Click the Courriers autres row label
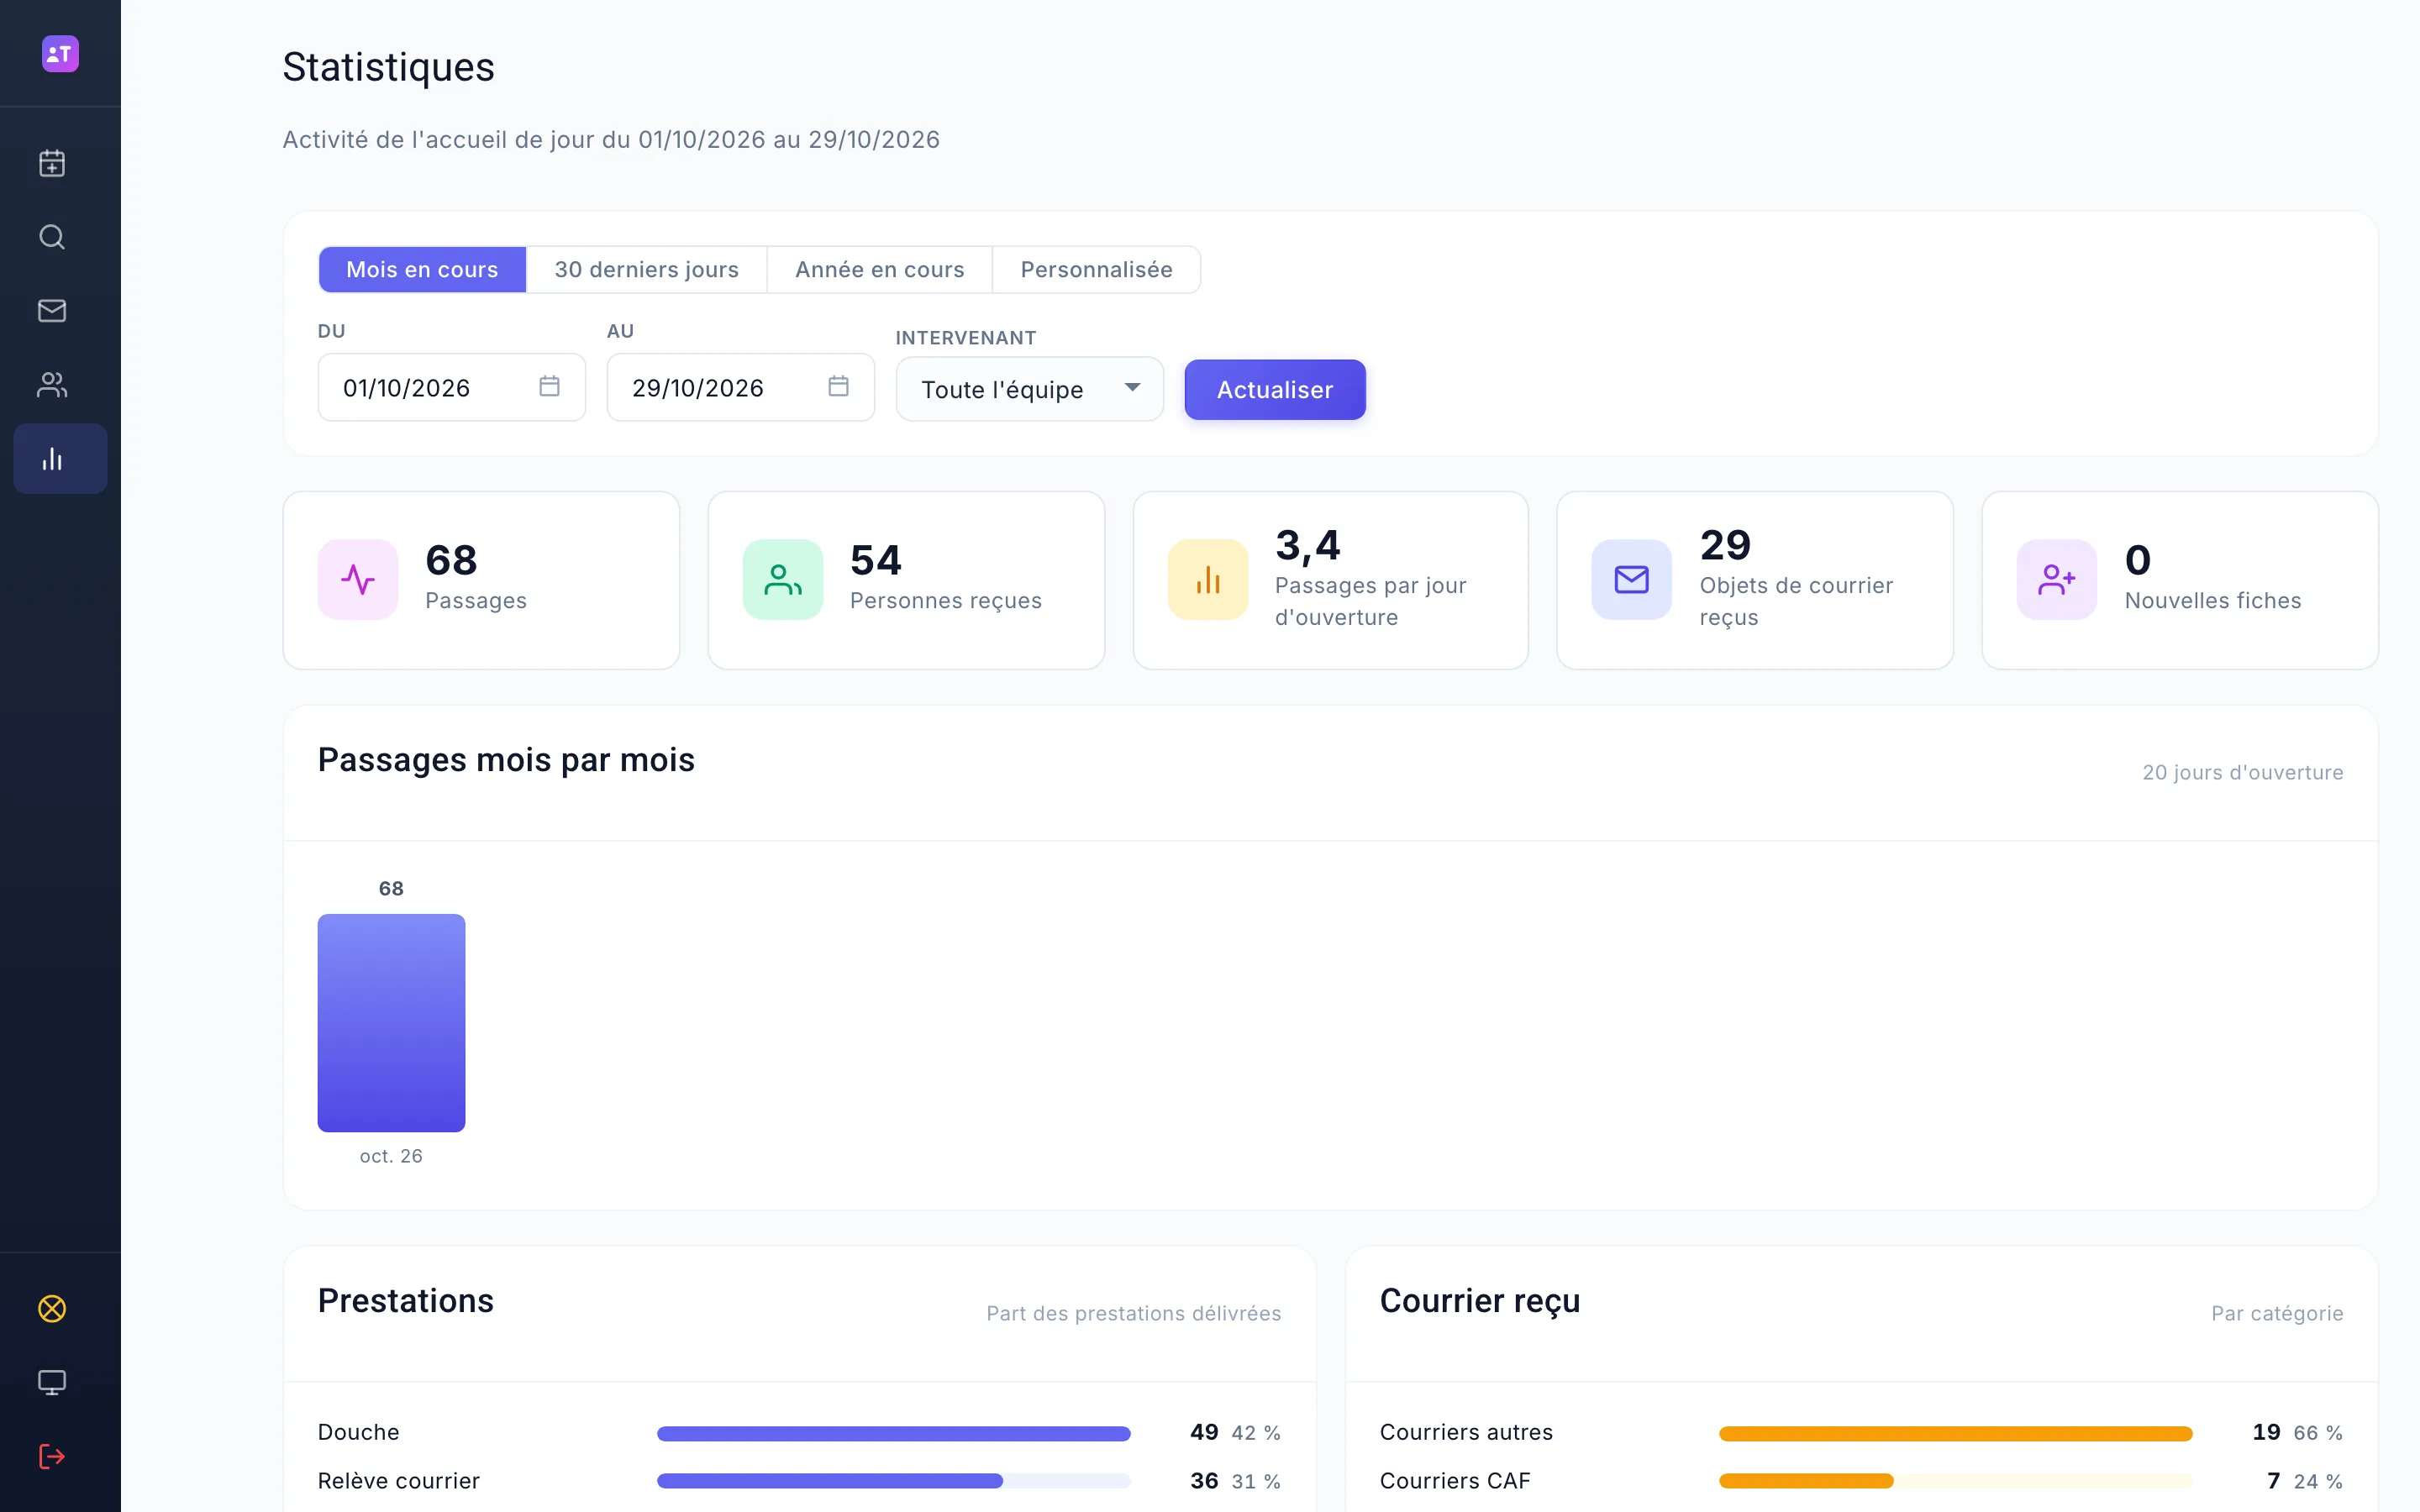 point(1466,1433)
